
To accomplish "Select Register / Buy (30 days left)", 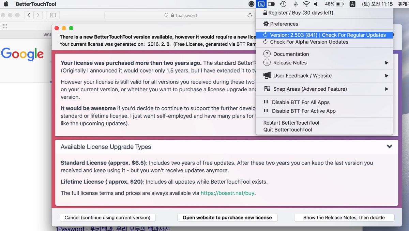I will click(324, 13).
